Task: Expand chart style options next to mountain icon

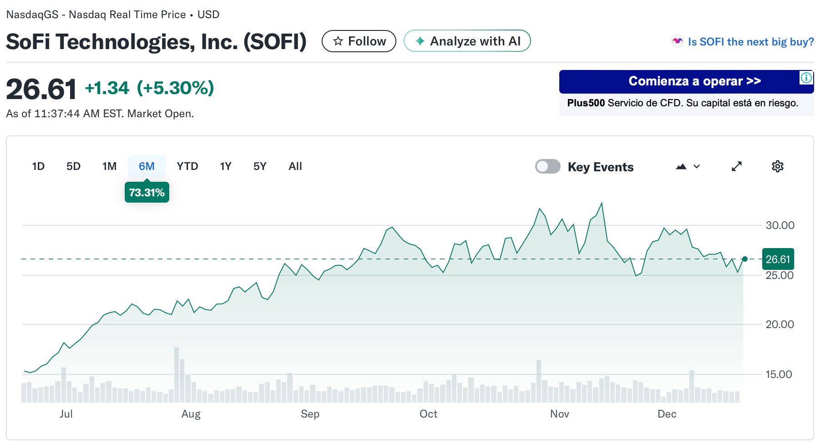Action: pos(696,166)
